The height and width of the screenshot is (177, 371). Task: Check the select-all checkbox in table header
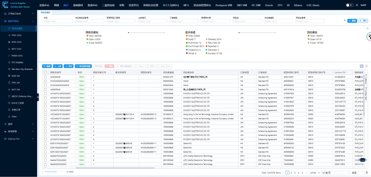point(45,72)
